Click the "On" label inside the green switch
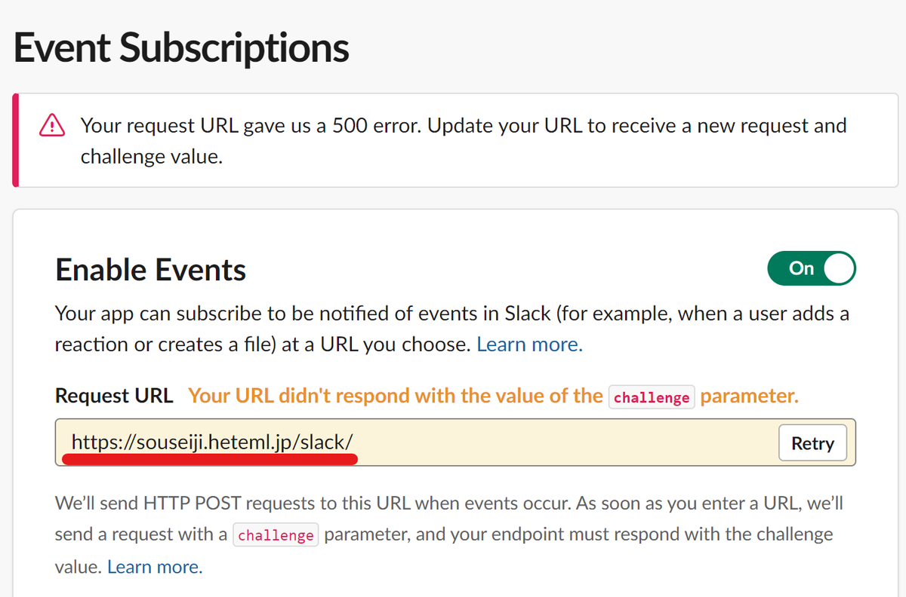The height and width of the screenshot is (597, 906). click(x=801, y=268)
